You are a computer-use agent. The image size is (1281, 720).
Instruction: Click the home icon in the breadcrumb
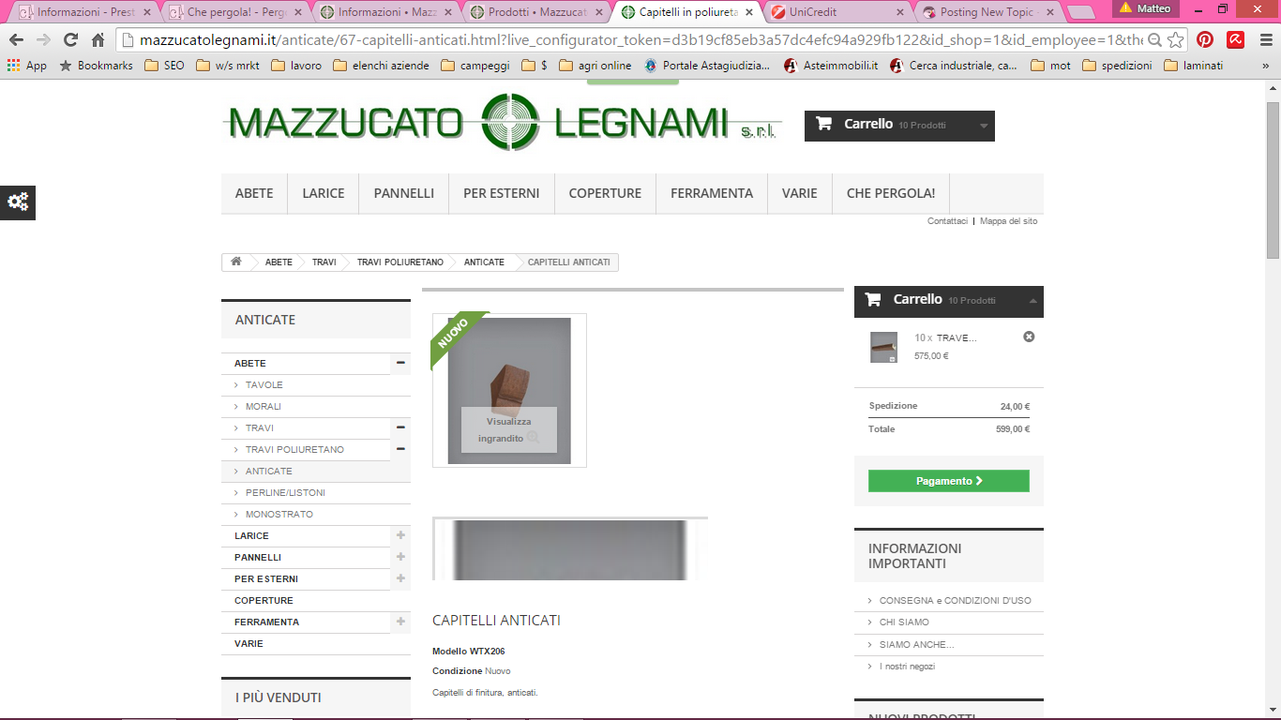[236, 262]
